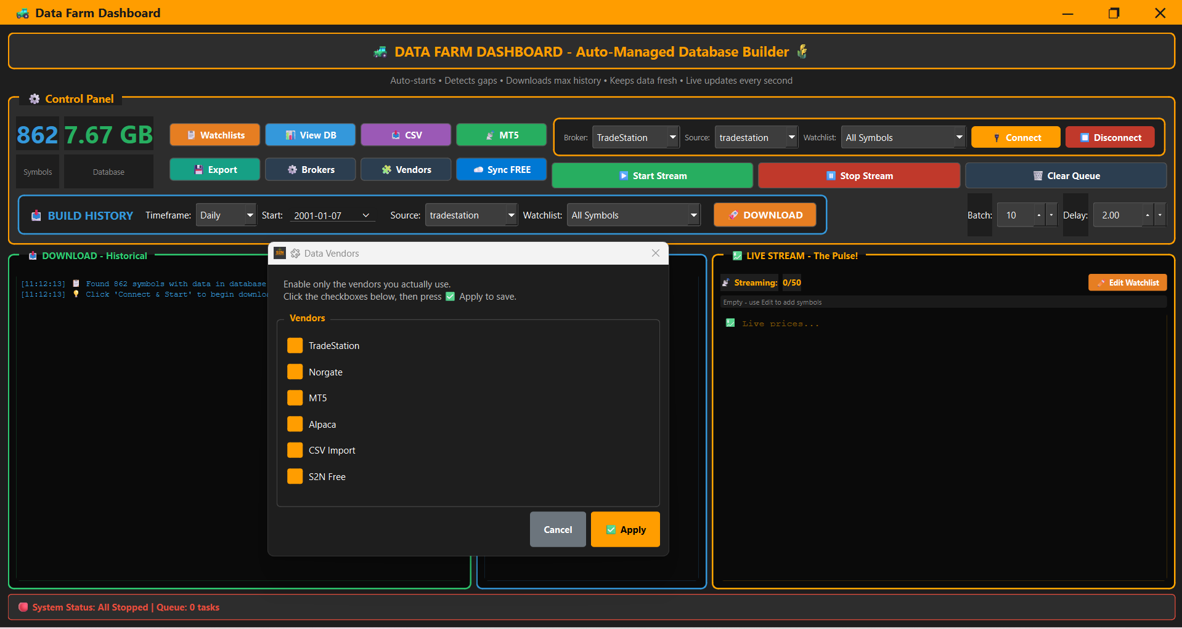Close the Data Vendors dialog
Image resolution: width=1182 pixels, height=629 pixels.
[655, 253]
